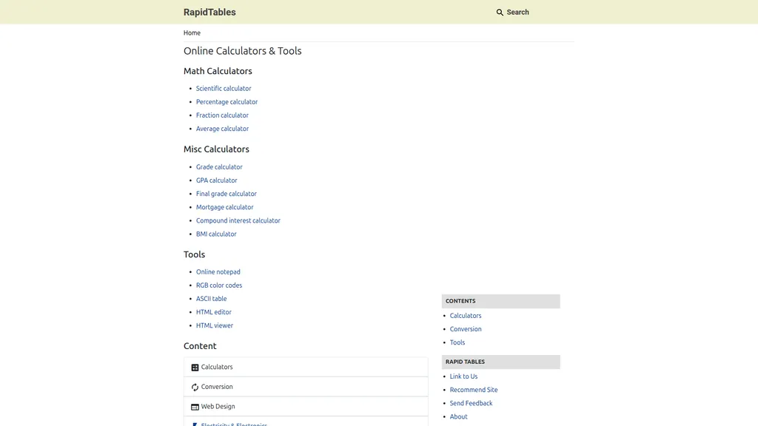Open Recommend Site sidebar link

[x=474, y=390]
